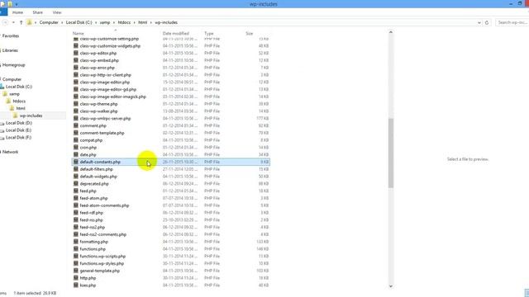Screen dimensions: 529x297
Task: Click the feed-atom.php file icon
Action: [76, 198]
